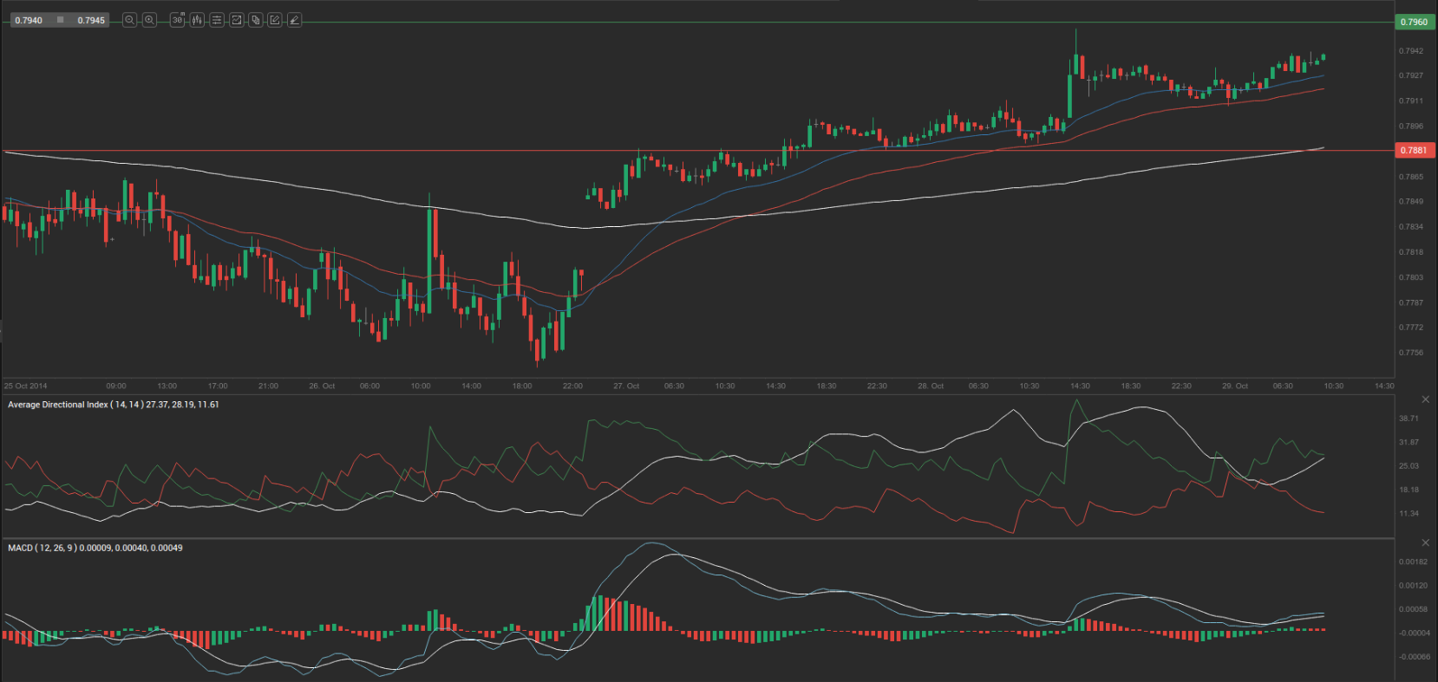Open the candlestick chart type menu
This screenshot has height=682, width=1438.
[x=198, y=20]
